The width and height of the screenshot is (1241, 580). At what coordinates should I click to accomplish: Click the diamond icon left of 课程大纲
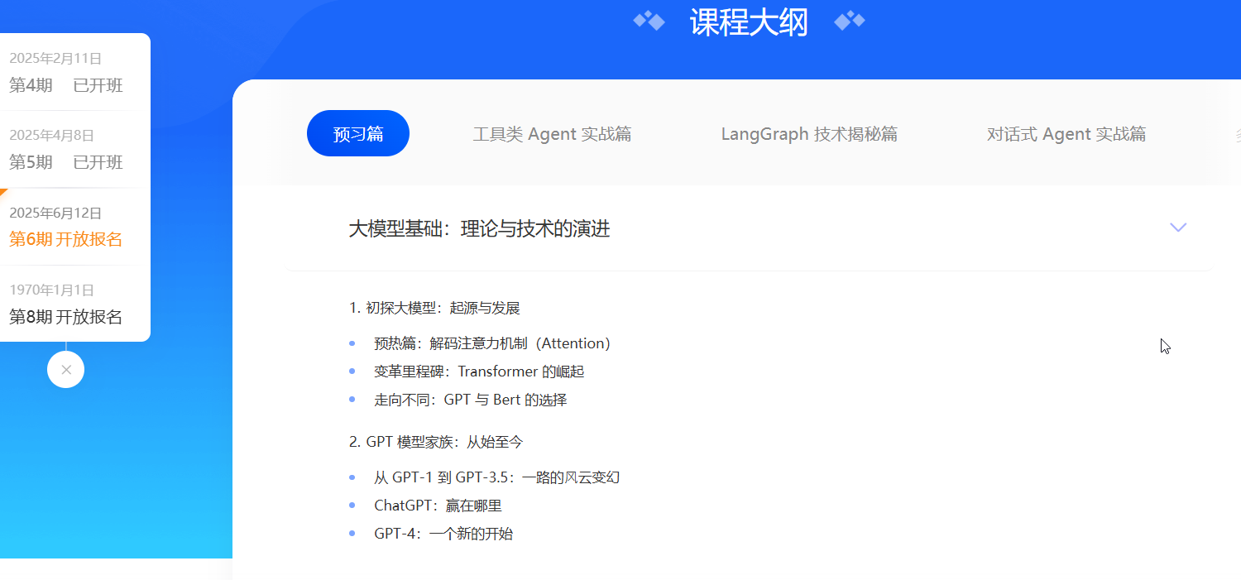coord(649,21)
